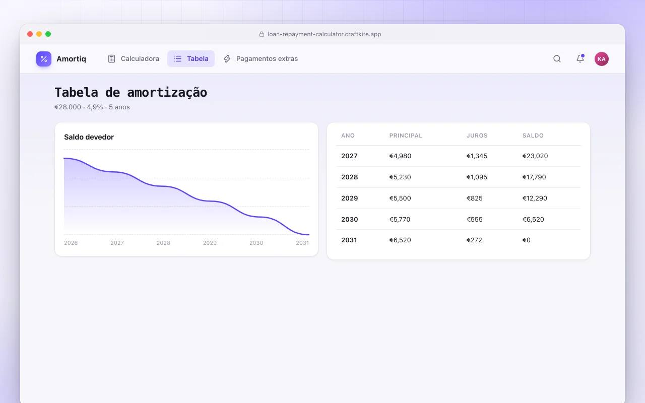Click the Tabela de amortização heading
This screenshot has width=645, height=403.
pos(131,93)
